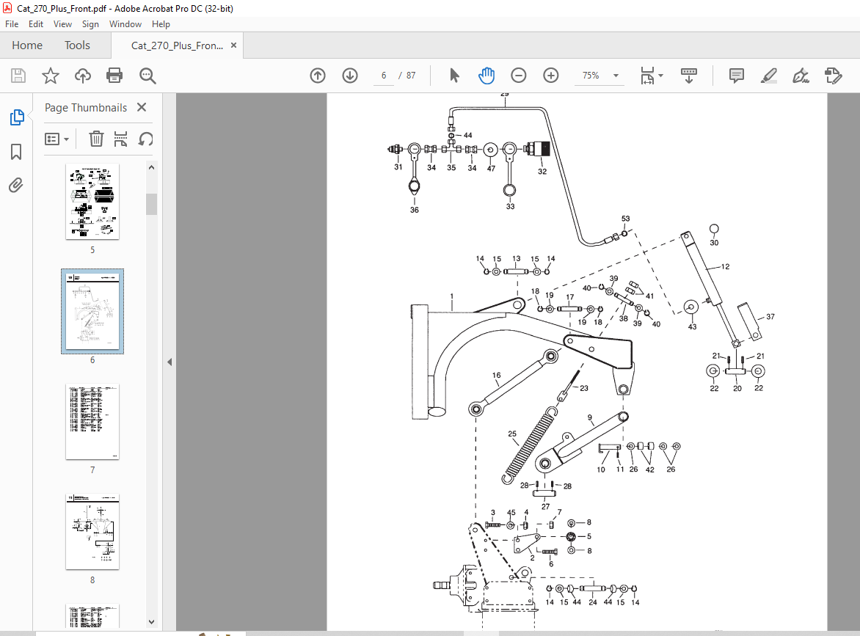Open the Find text magnifier tool
The image size is (860, 636).
point(147,76)
